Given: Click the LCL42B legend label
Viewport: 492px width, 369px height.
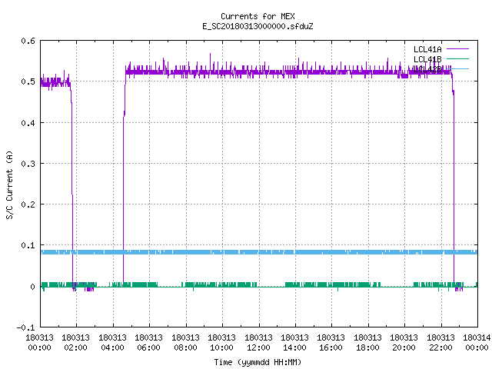Looking at the screenshot, I should click(x=427, y=69).
